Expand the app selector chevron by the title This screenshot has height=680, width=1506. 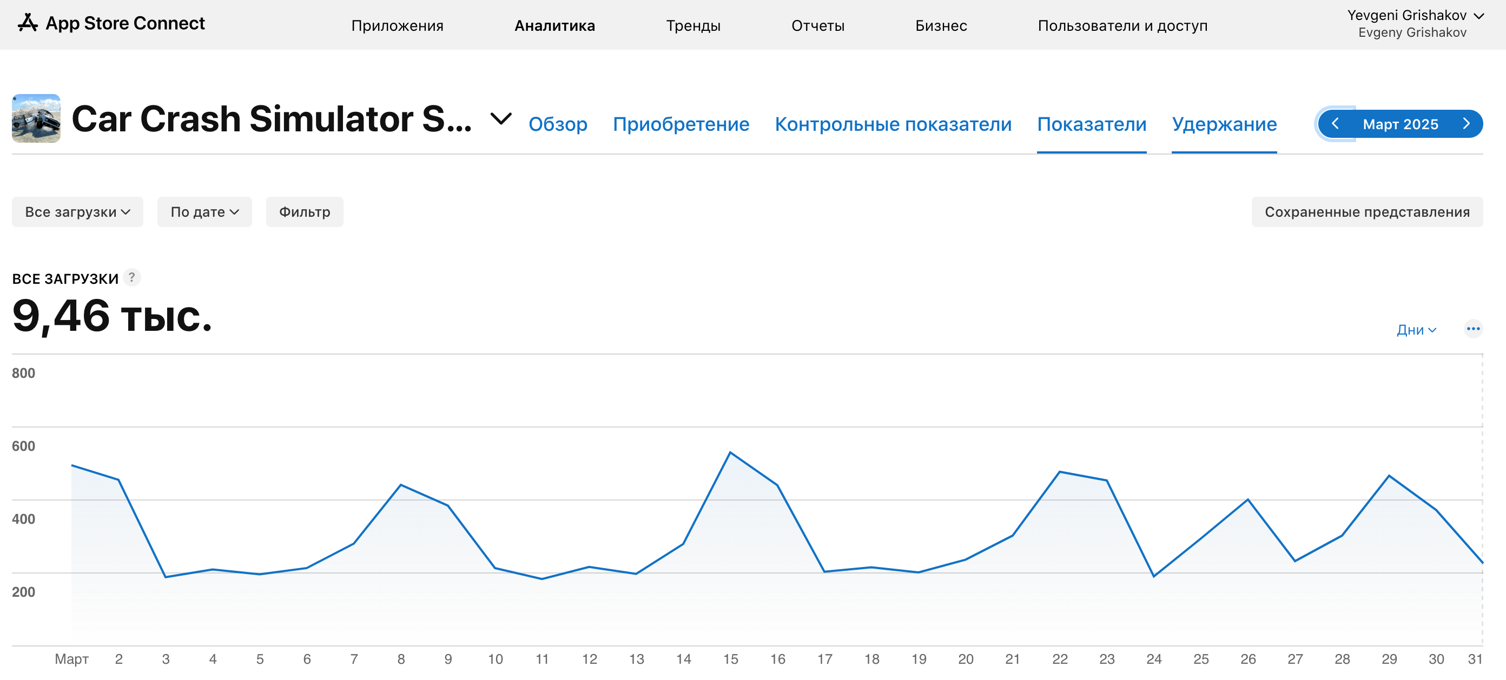pyautogui.click(x=501, y=119)
